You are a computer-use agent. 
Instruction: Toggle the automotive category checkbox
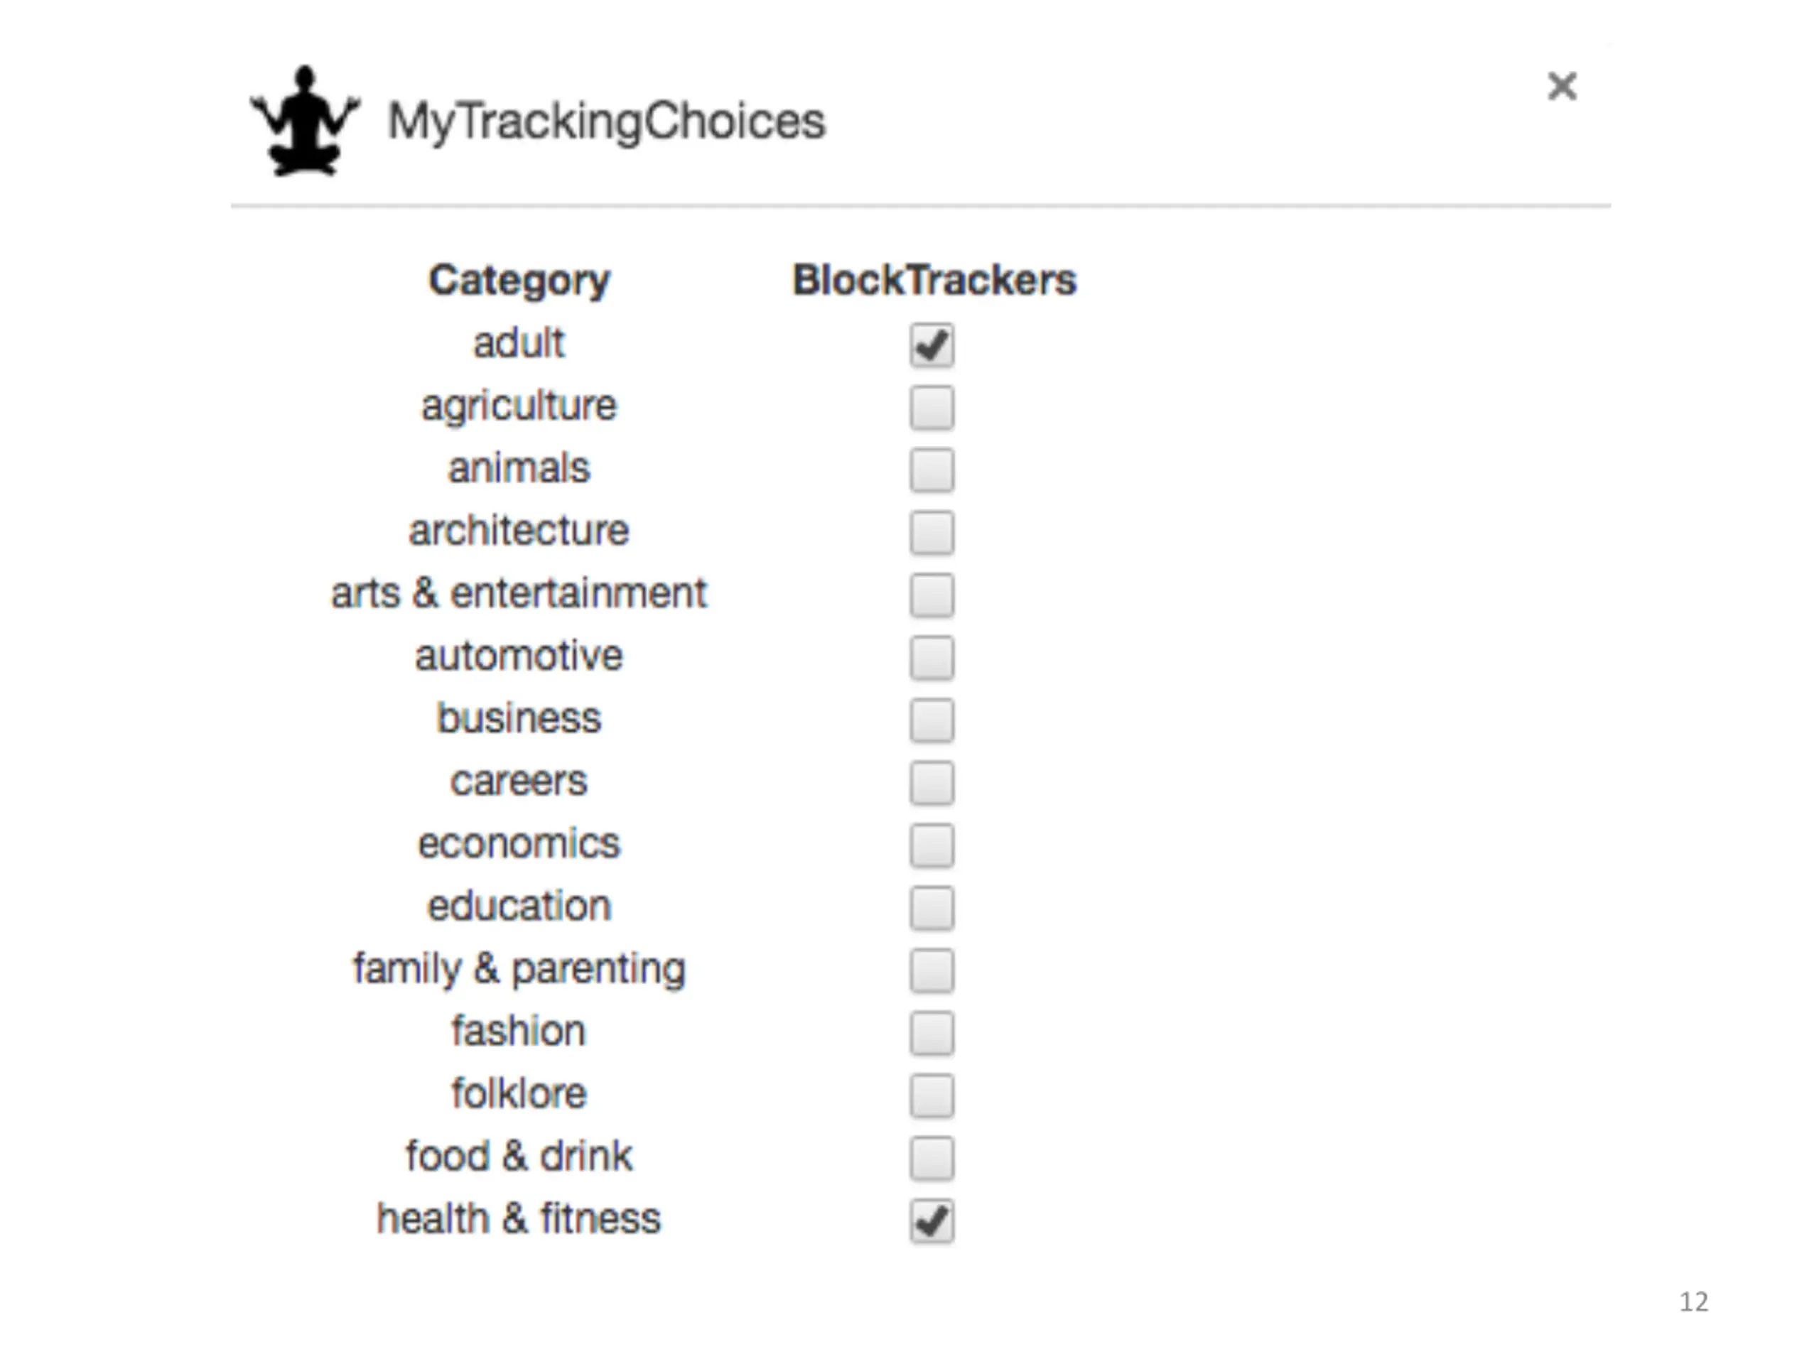(932, 658)
